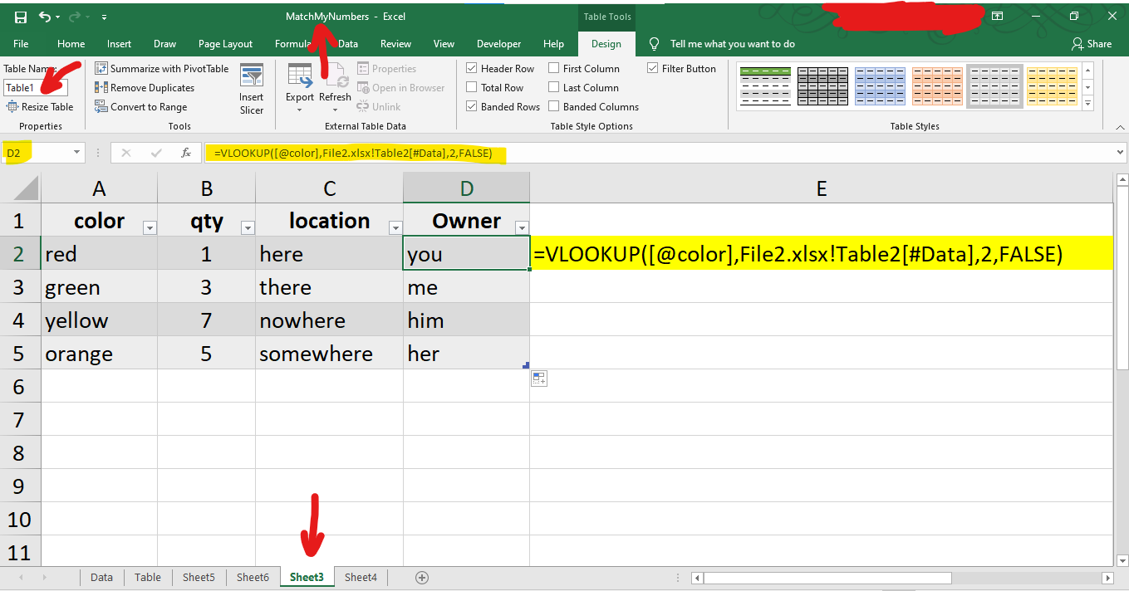Screen dimensions: 1129x591
Task: Enable Last Column checkbox
Action: 554,88
